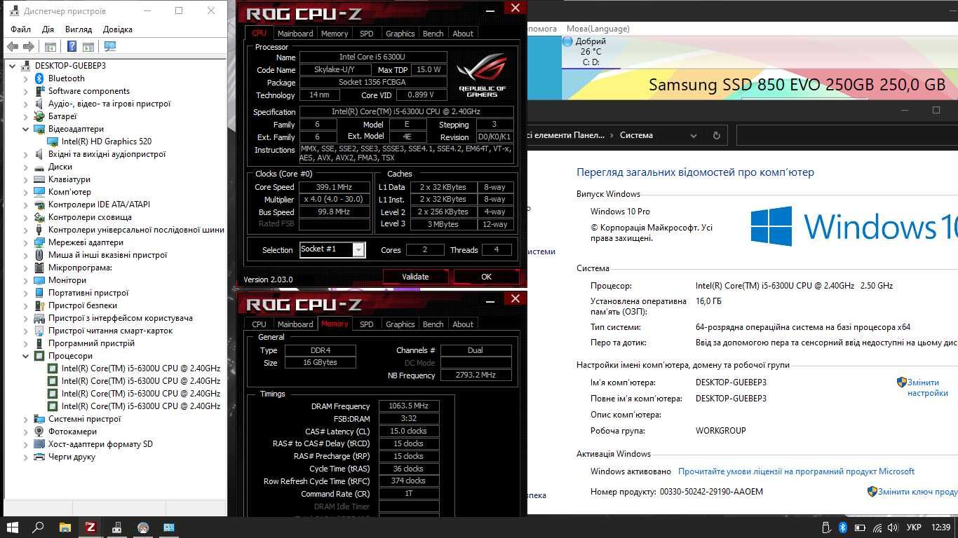The height and width of the screenshot is (538, 958).
Task: Open battery status tray icon
Action: (x=859, y=527)
